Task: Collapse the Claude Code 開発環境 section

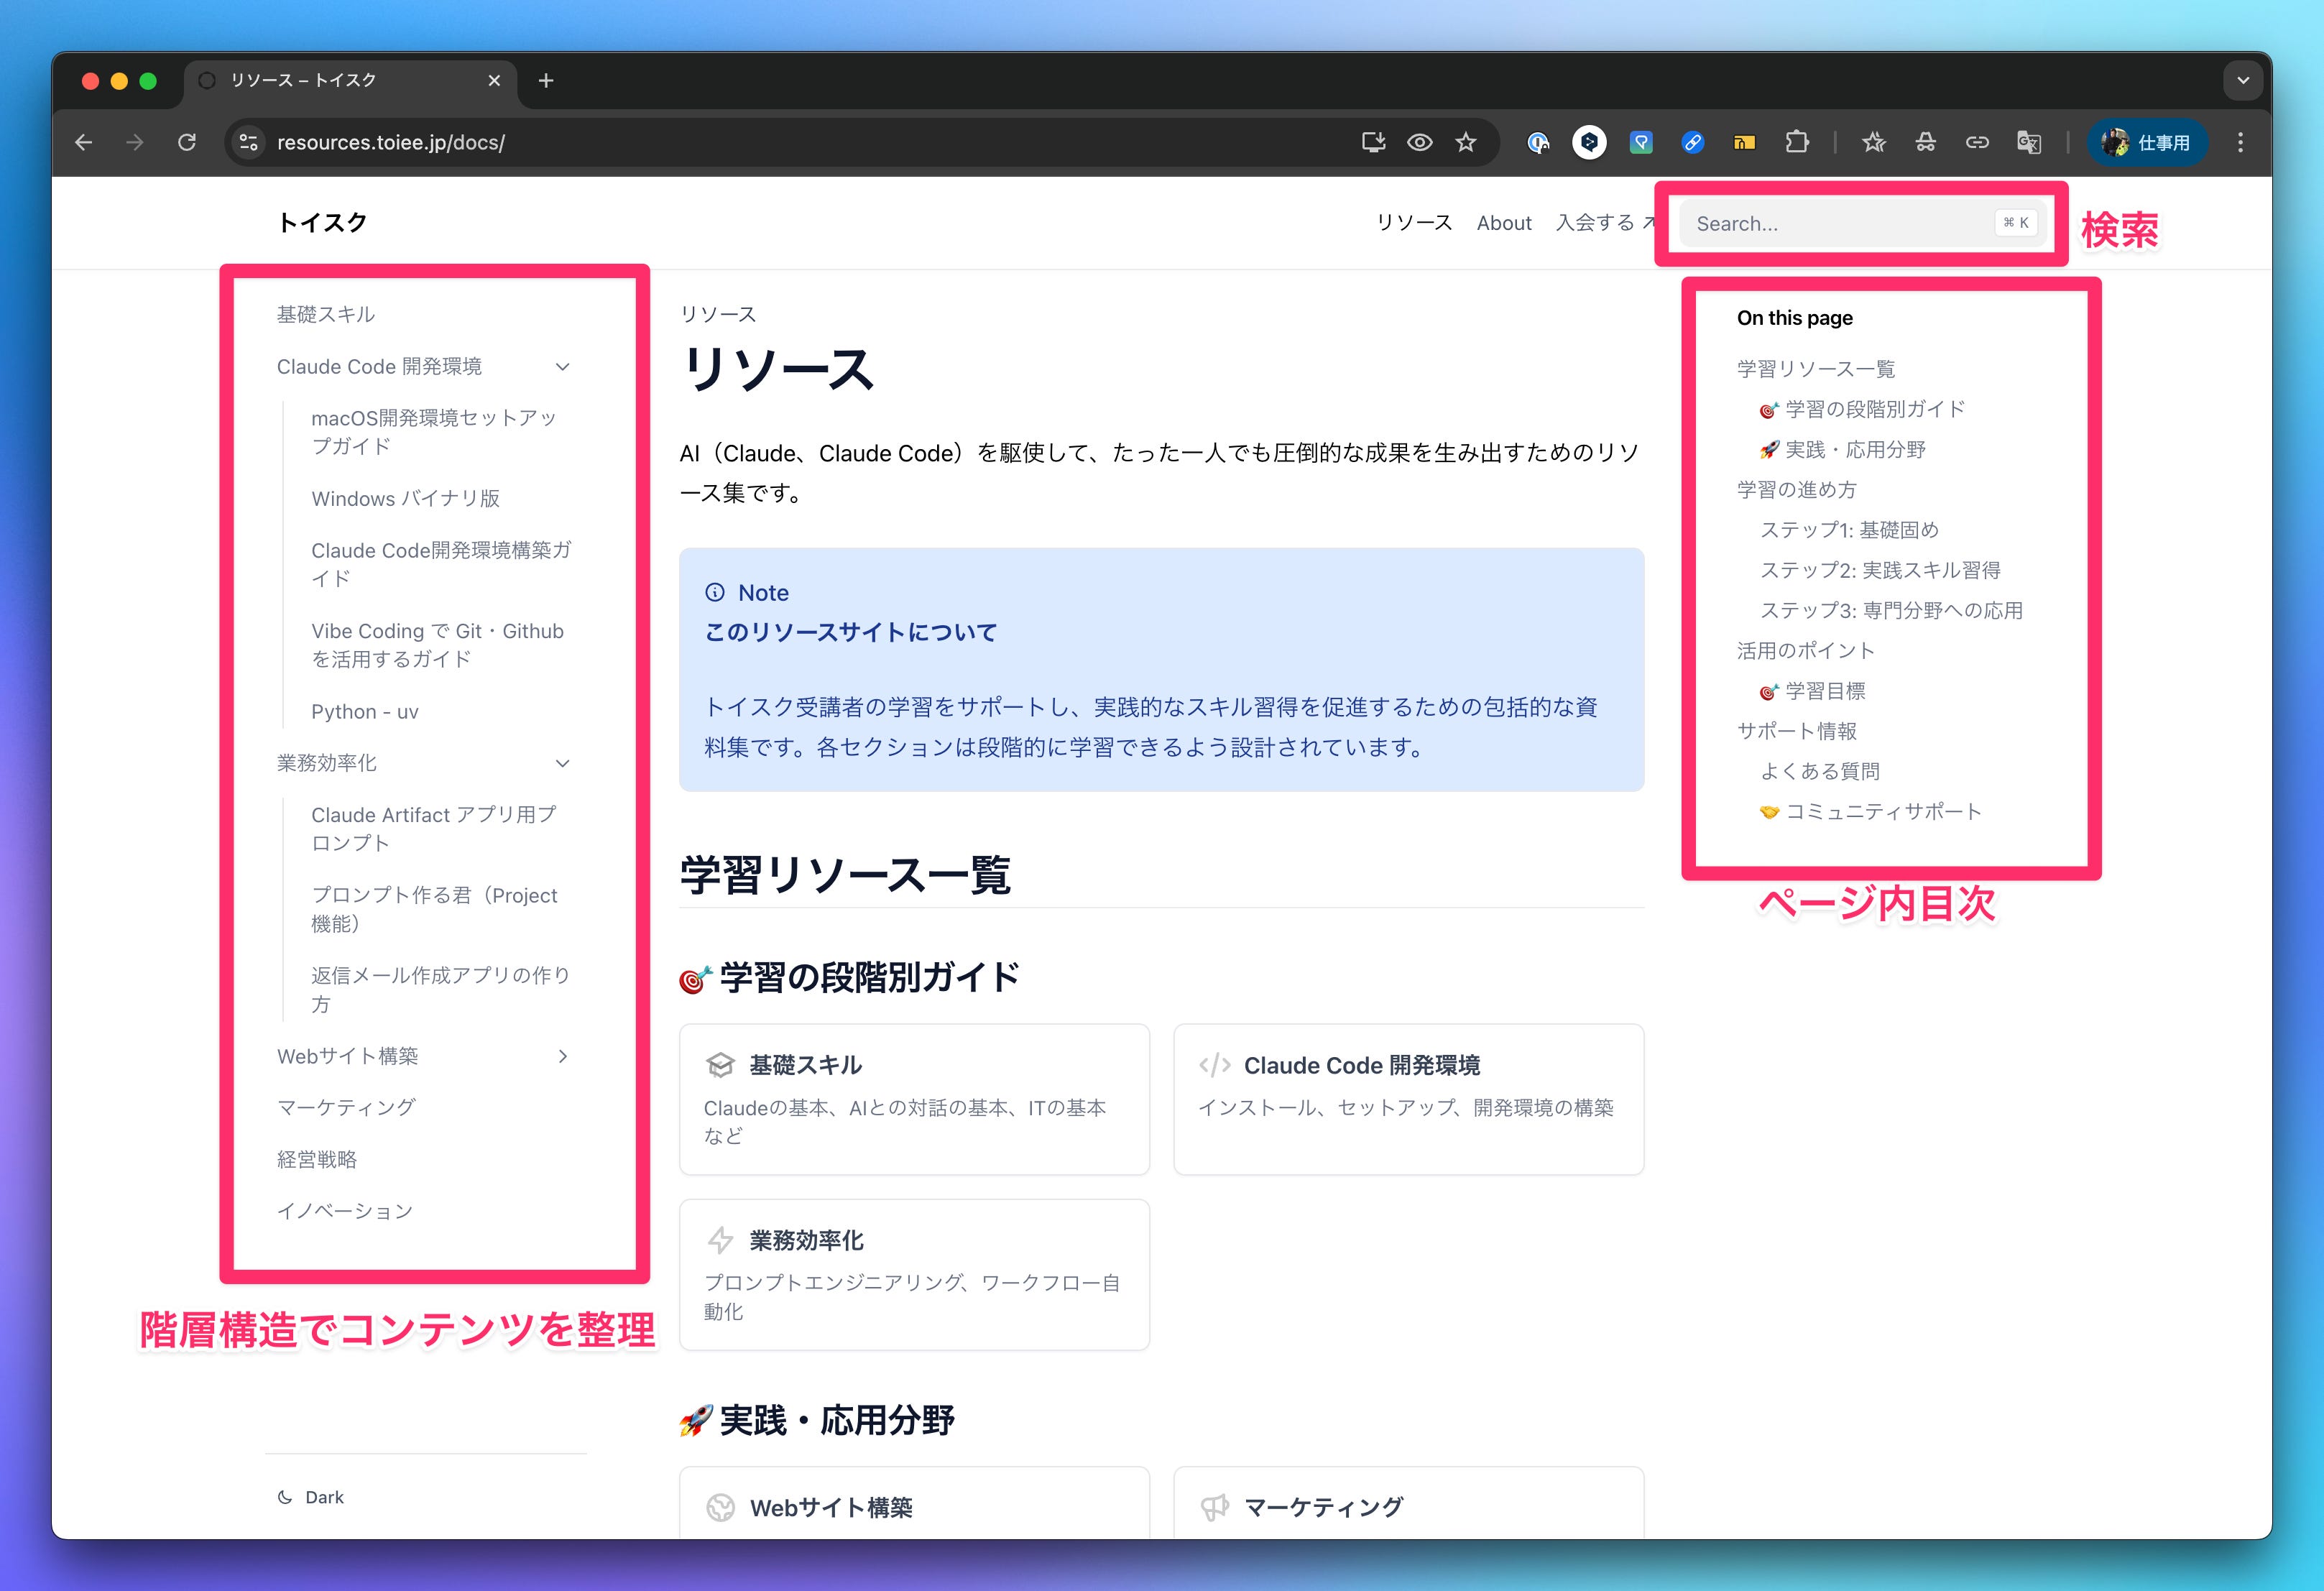Action: coord(563,367)
